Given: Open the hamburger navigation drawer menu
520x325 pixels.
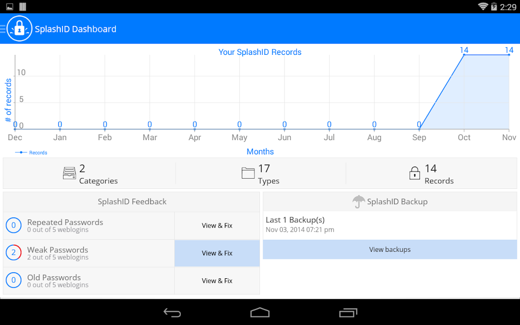Looking at the screenshot, I should click(x=3, y=29).
